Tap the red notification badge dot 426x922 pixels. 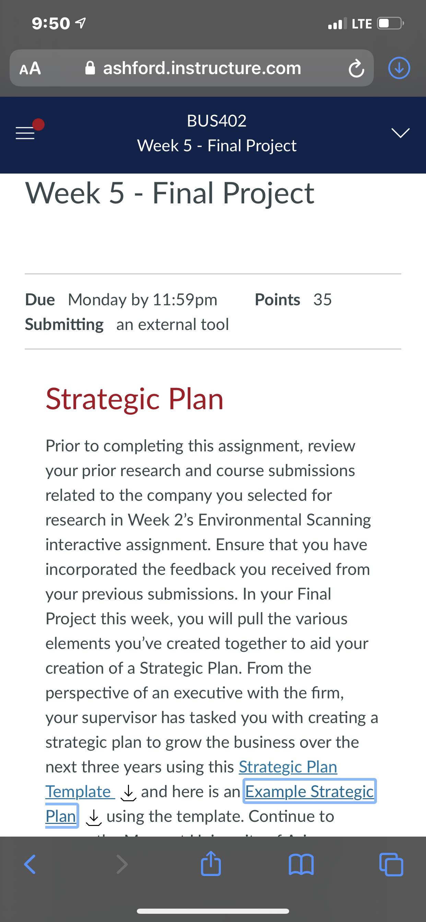[38, 125]
